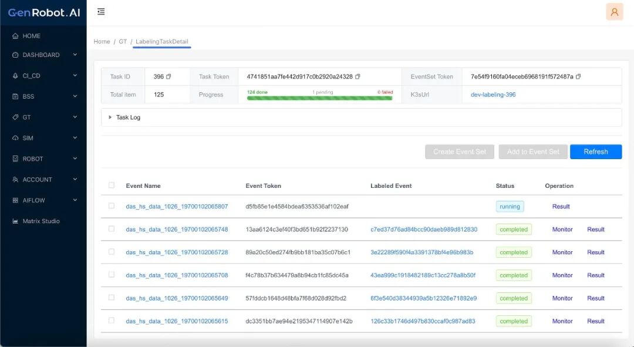Expand the DASHBOARD menu chevron
The image size is (634, 347).
[x=75, y=55]
